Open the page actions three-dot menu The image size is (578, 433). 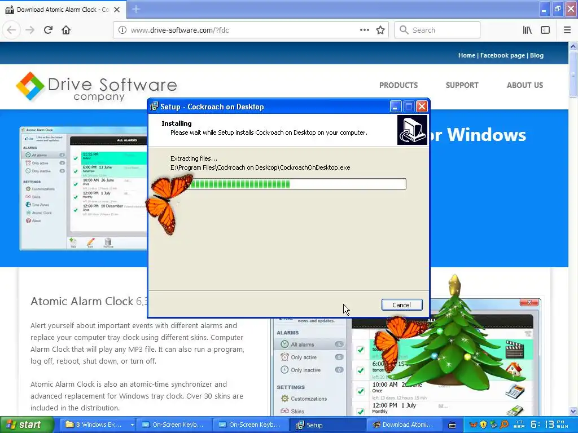(x=364, y=30)
